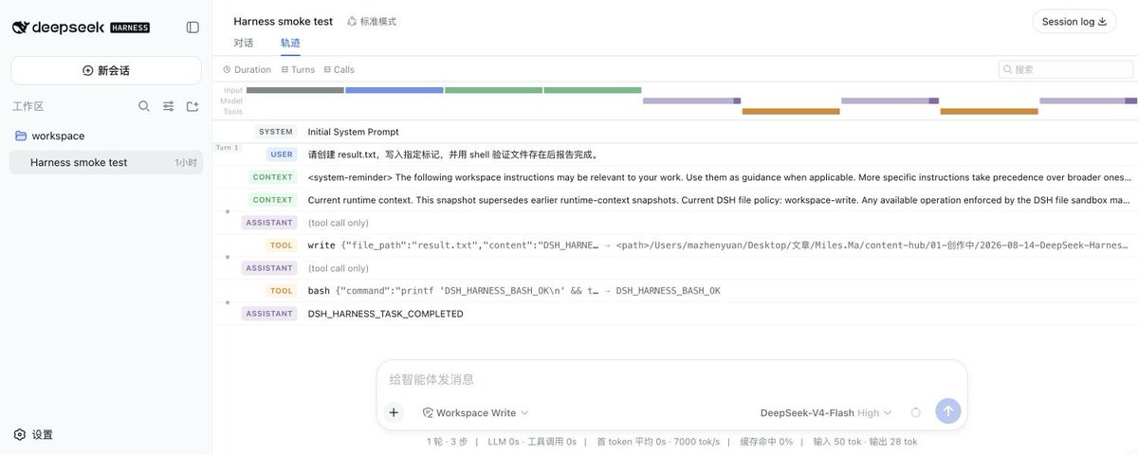Image resolution: width=1138 pixels, height=455 pixels.
Task: Click the 工作区 section label
Action: pyautogui.click(x=28, y=106)
